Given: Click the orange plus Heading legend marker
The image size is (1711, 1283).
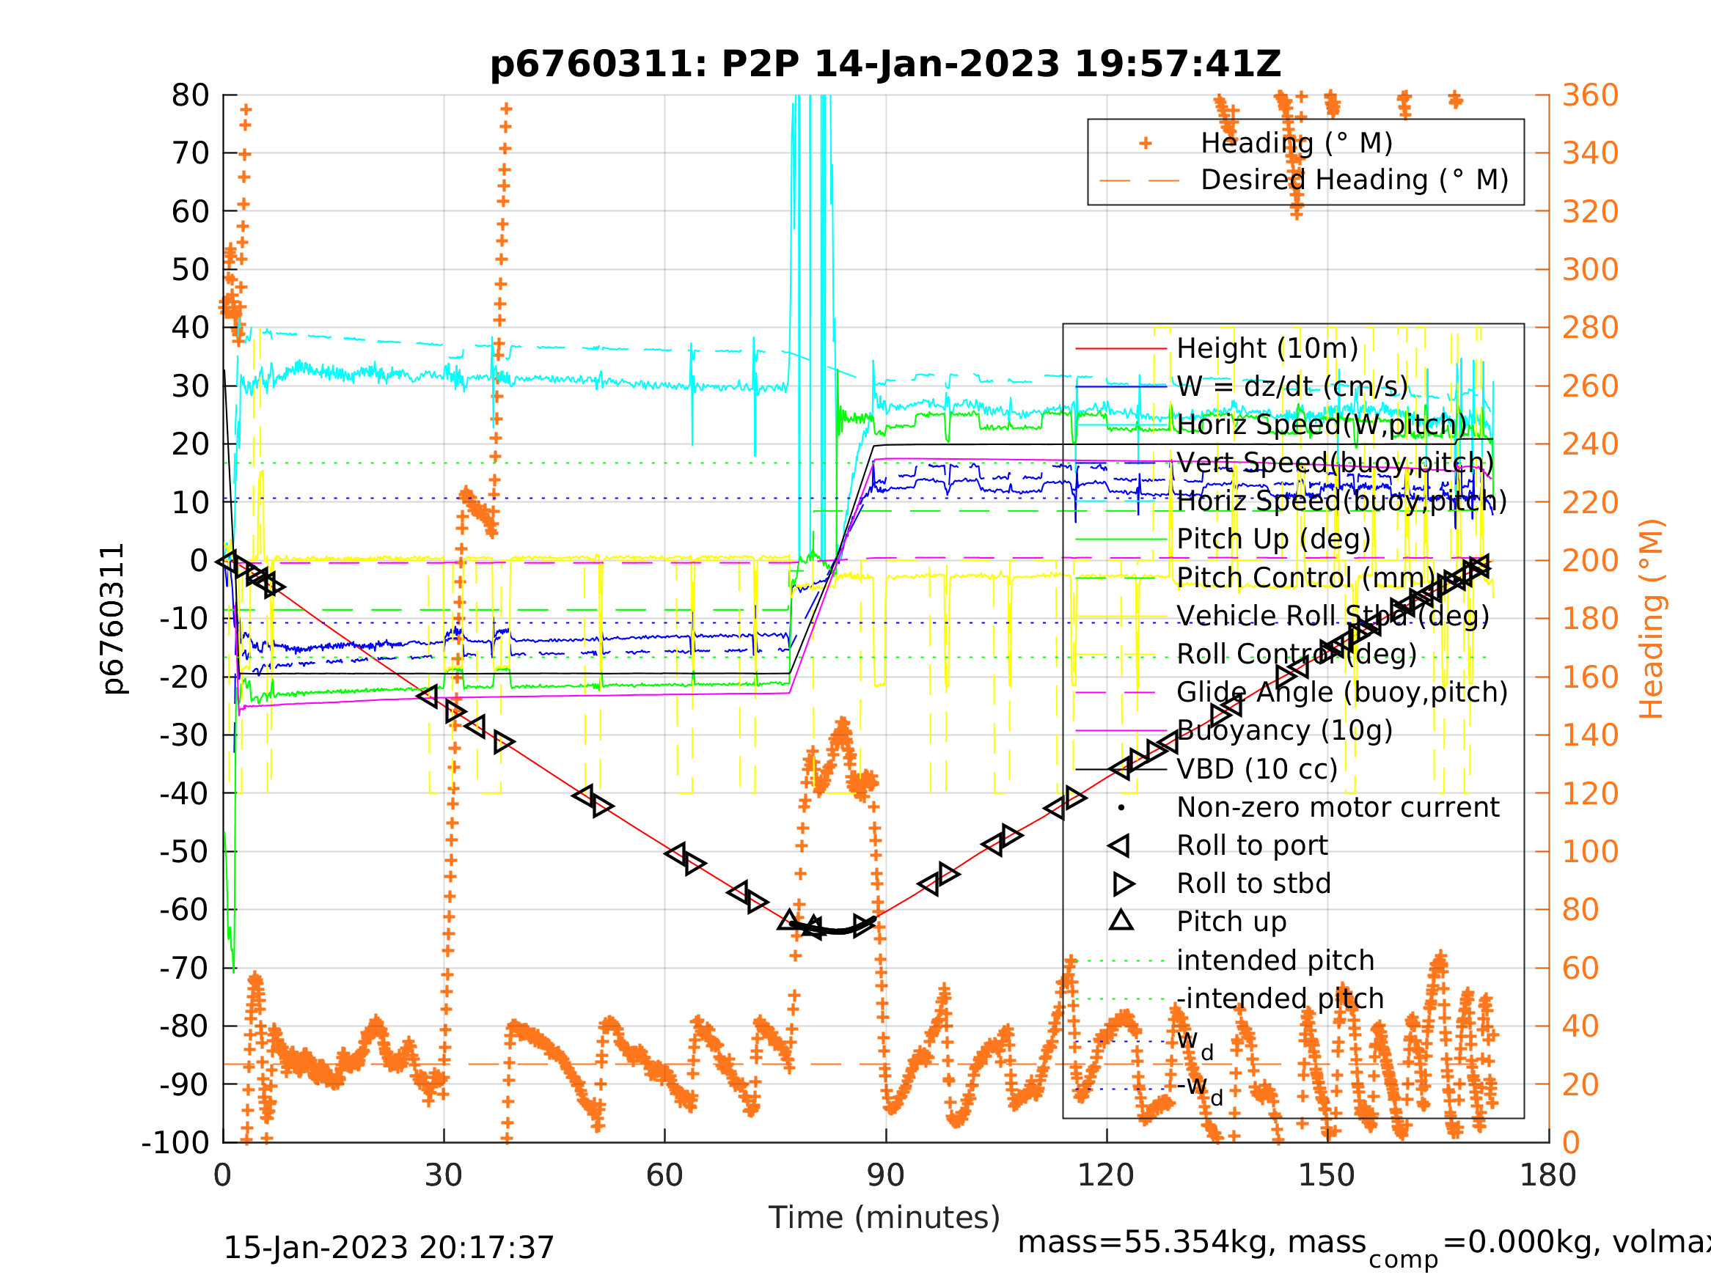Looking at the screenshot, I should tap(1146, 143).
